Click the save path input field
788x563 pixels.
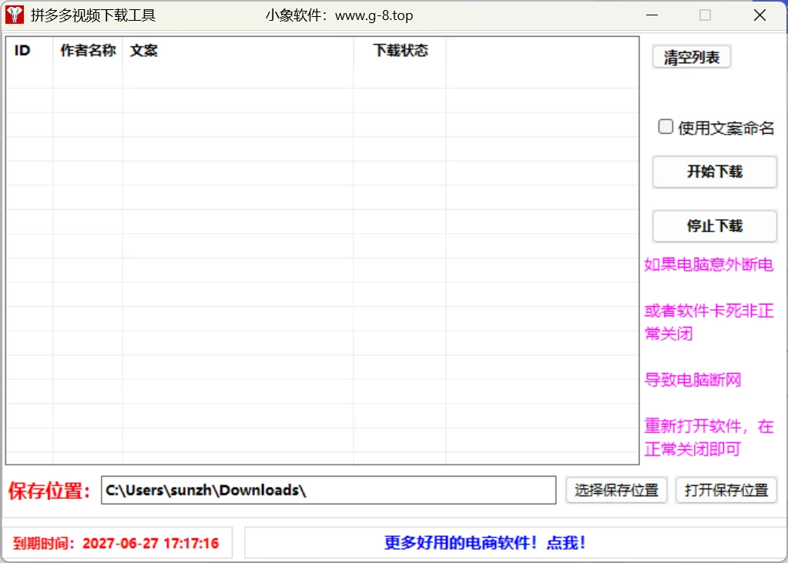point(329,490)
